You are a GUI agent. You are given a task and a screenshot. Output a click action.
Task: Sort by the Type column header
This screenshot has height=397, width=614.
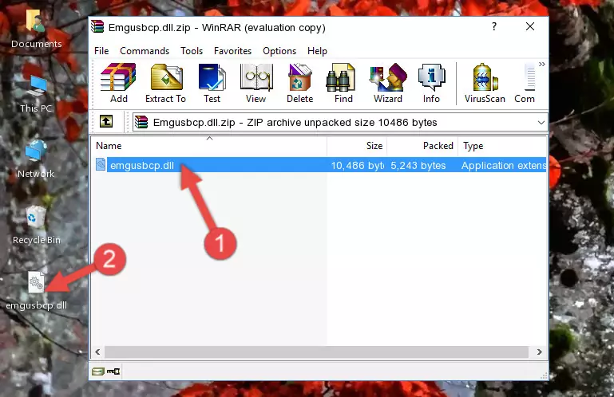pos(502,146)
